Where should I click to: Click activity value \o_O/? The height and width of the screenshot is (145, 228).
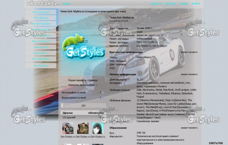[x=140, y=79]
